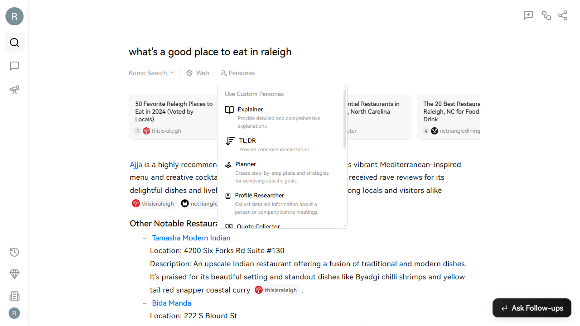Image resolution: width=580 pixels, height=326 pixels.
Task: Open the premium diamond icon in sidebar
Action: click(14, 274)
